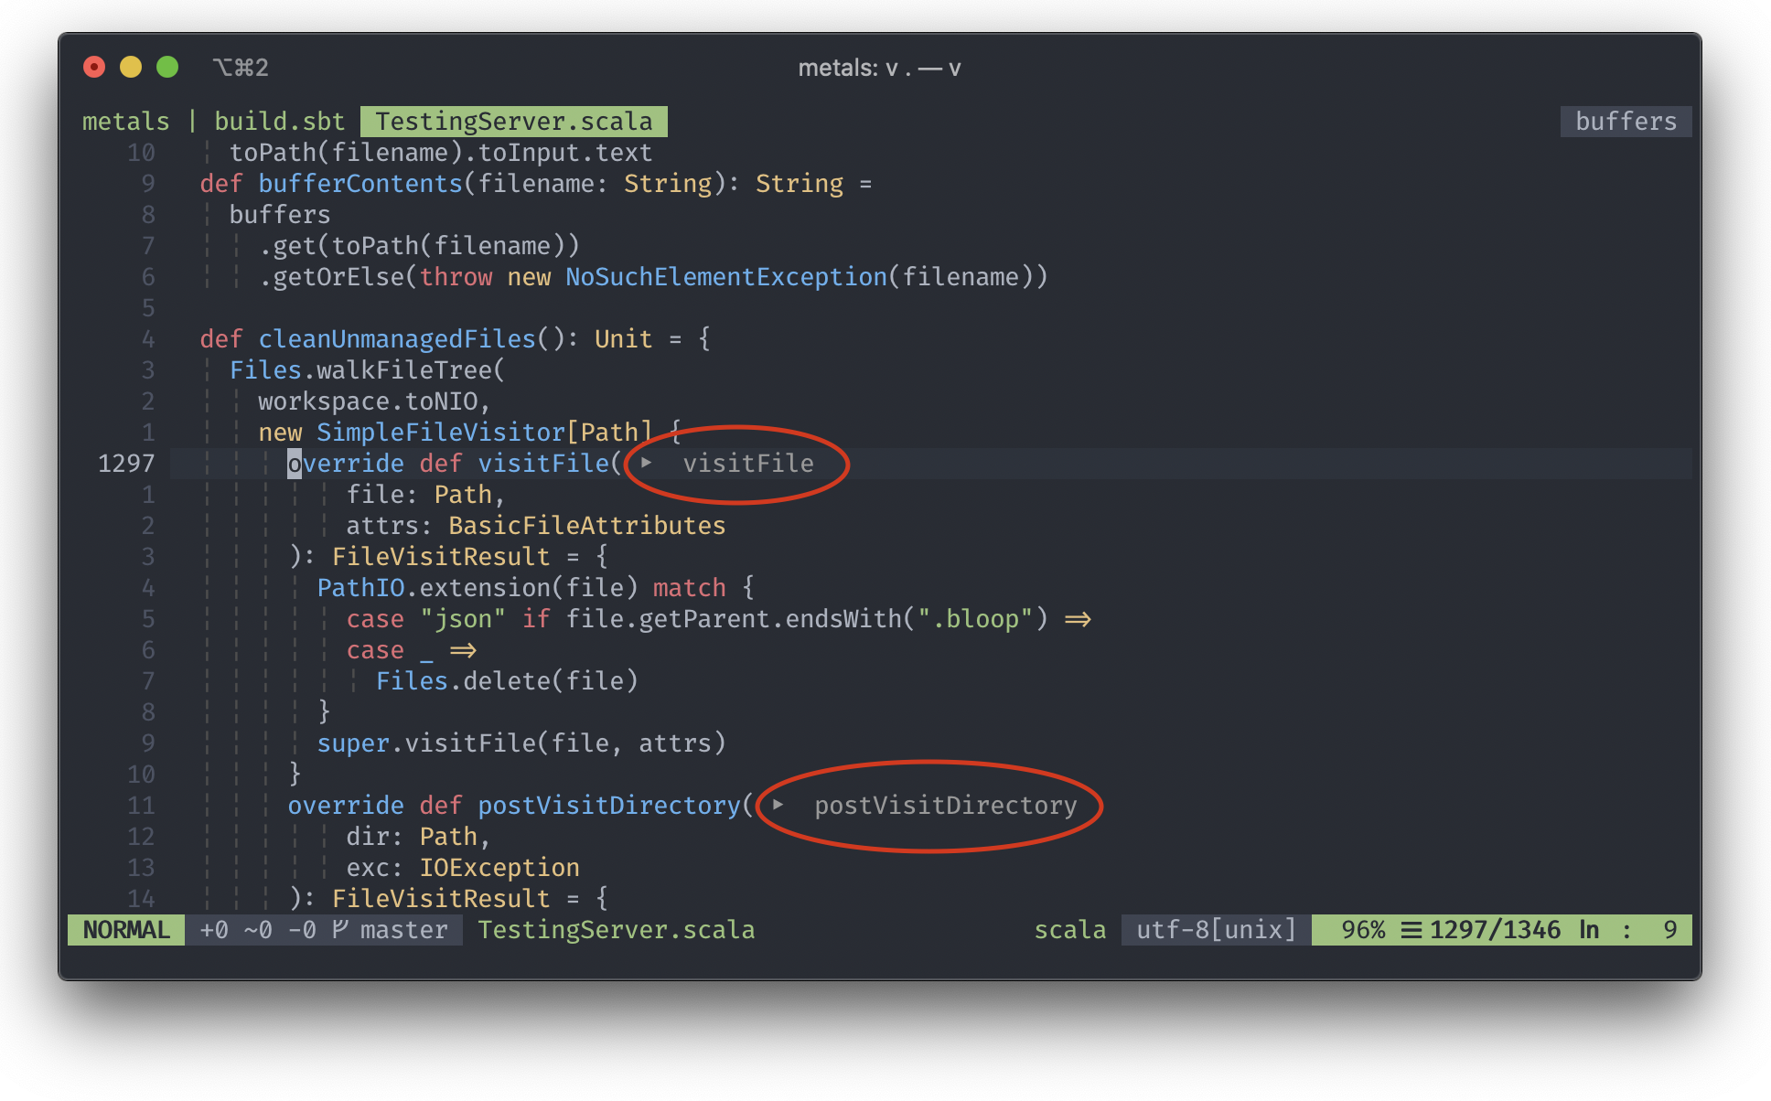1771x1101 pixels.
Task: Click the NORMAL mode indicator
Action: click(126, 930)
